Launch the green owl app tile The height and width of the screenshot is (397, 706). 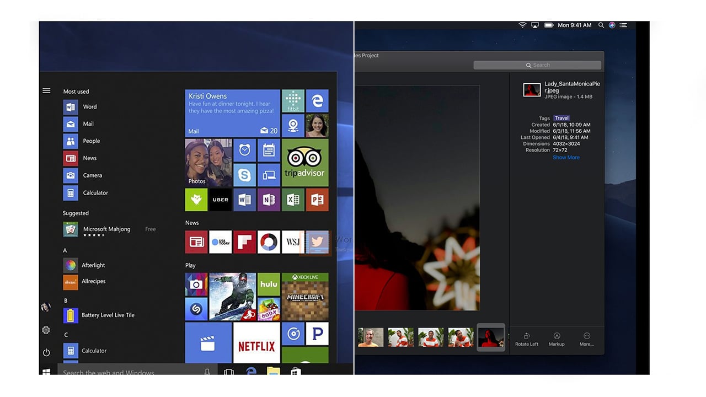[x=196, y=200]
